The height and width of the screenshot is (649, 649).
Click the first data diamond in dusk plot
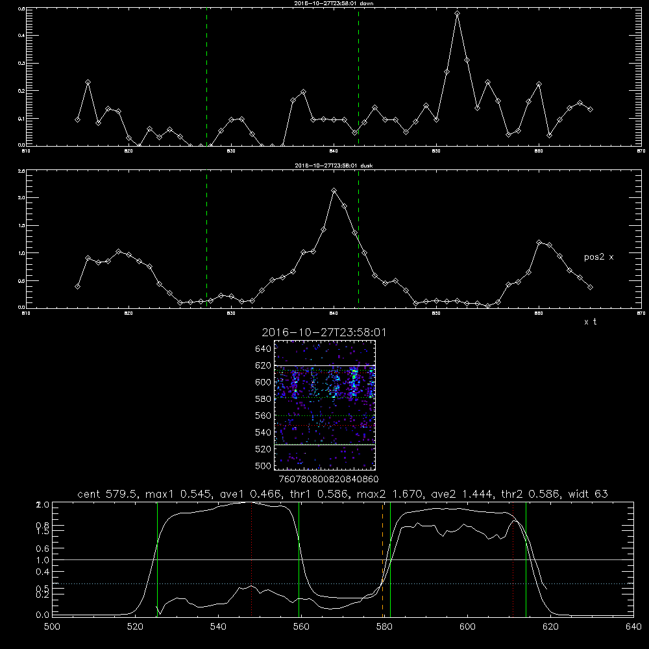77,286
